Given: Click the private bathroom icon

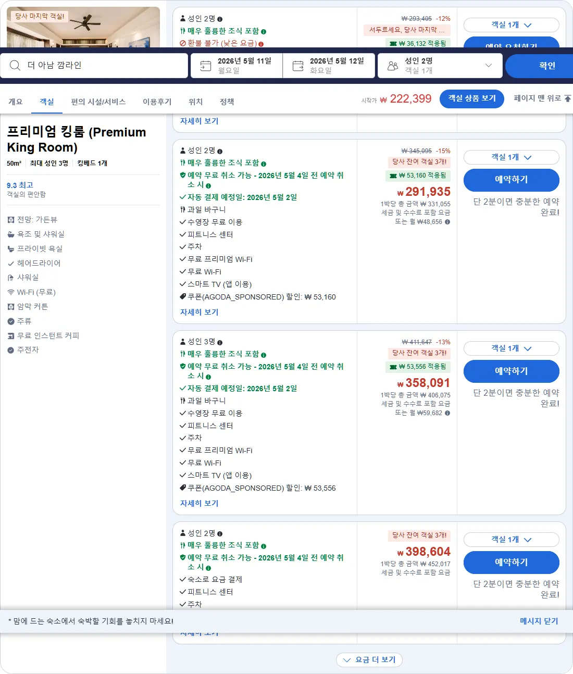Looking at the screenshot, I should point(11,249).
